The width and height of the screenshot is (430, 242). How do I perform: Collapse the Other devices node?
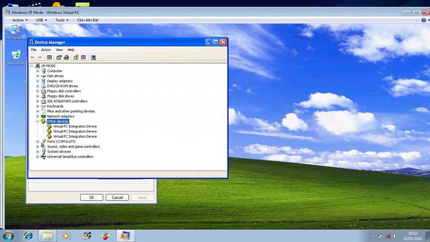pyautogui.click(x=38, y=121)
